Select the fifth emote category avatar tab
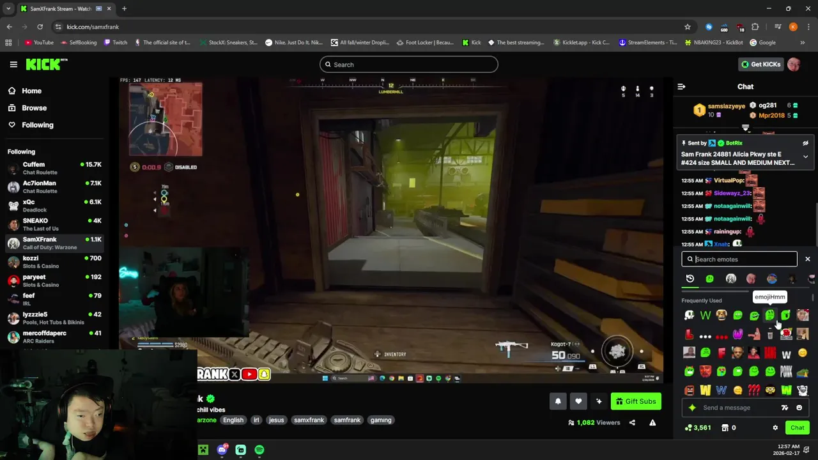The height and width of the screenshot is (460, 818). [771, 279]
